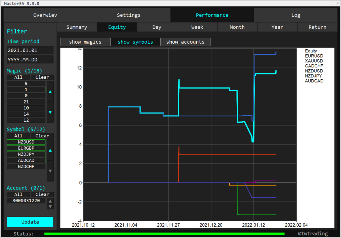
Task: Click the Equity legend entry
Action: coord(312,51)
